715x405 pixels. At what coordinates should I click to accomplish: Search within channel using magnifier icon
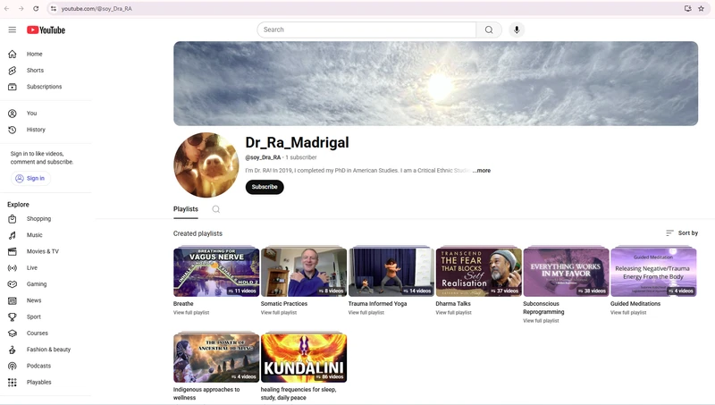tap(216, 209)
